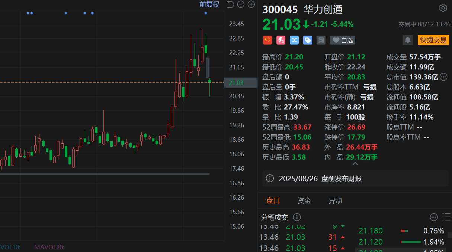Click the 换手率 value 11.14%
This screenshot has height=252, width=452.
click(421, 117)
